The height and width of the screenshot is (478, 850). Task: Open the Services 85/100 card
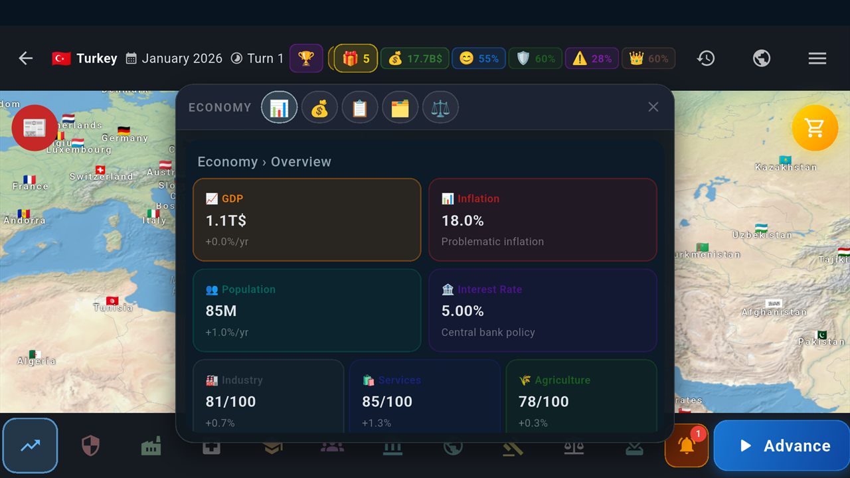pos(425,397)
